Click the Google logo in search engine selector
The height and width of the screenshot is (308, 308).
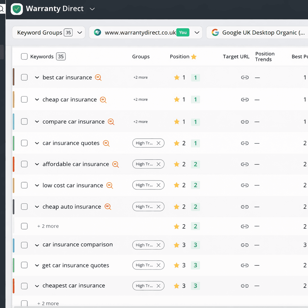(215, 32)
